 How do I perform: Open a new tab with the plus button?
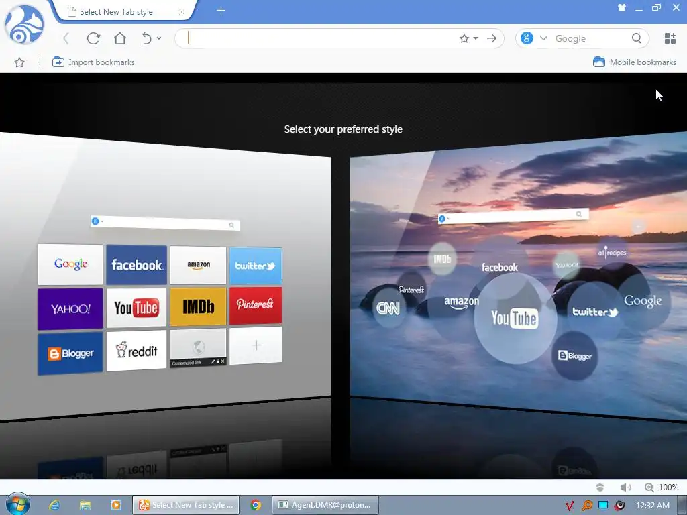(221, 11)
